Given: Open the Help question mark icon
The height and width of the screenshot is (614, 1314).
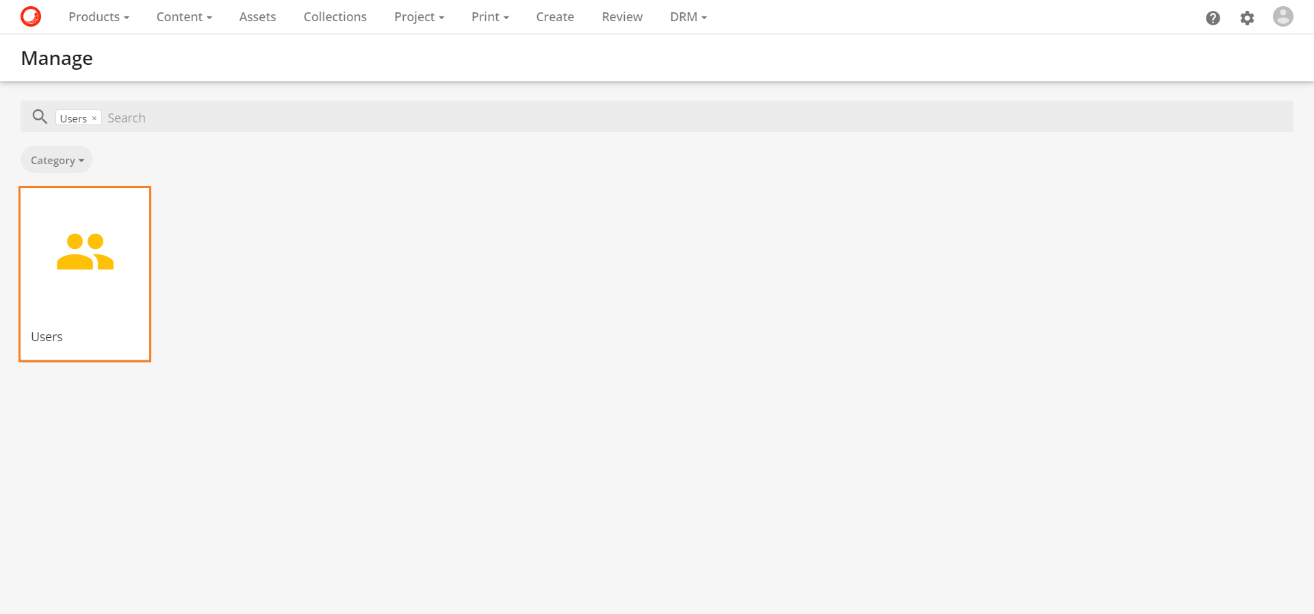Looking at the screenshot, I should (x=1213, y=18).
